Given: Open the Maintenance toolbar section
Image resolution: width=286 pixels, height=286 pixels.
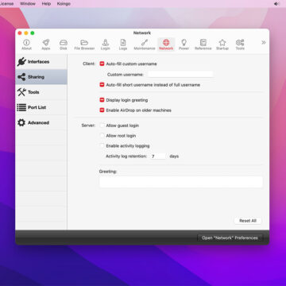Looking at the screenshot, I should pyautogui.click(x=145, y=44).
